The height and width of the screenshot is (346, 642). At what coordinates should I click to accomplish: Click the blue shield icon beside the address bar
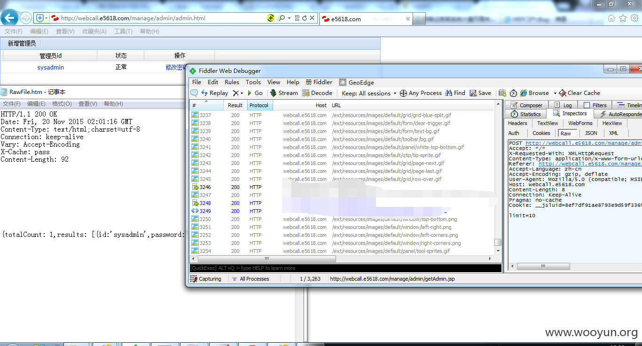(40, 18)
